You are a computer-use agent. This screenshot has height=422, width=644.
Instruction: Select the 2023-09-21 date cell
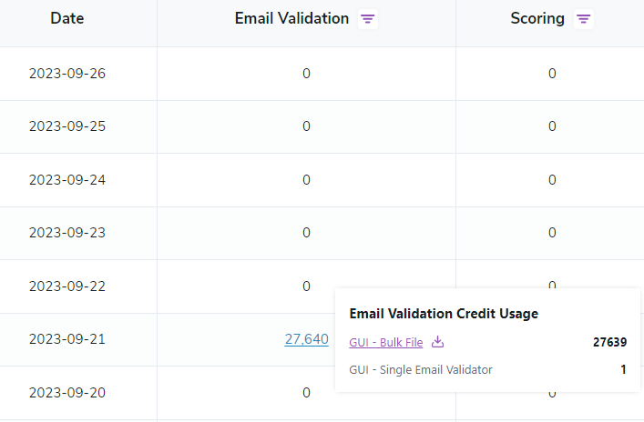click(67, 339)
